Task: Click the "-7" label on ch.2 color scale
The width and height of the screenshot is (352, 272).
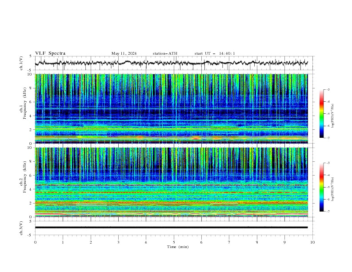Action: pyautogui.click(x=328, y=211)
